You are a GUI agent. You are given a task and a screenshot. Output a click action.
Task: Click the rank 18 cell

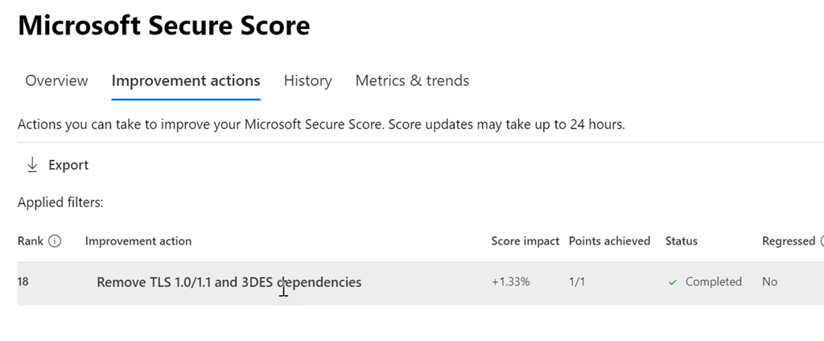(23, 282)
